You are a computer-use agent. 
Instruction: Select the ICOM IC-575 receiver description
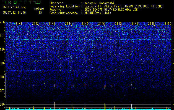pyautogui.click(x=111, y=10)
